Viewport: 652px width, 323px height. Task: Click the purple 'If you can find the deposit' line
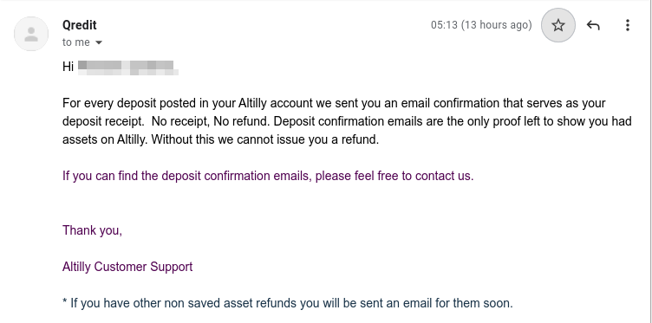click(x=268, y=176)
